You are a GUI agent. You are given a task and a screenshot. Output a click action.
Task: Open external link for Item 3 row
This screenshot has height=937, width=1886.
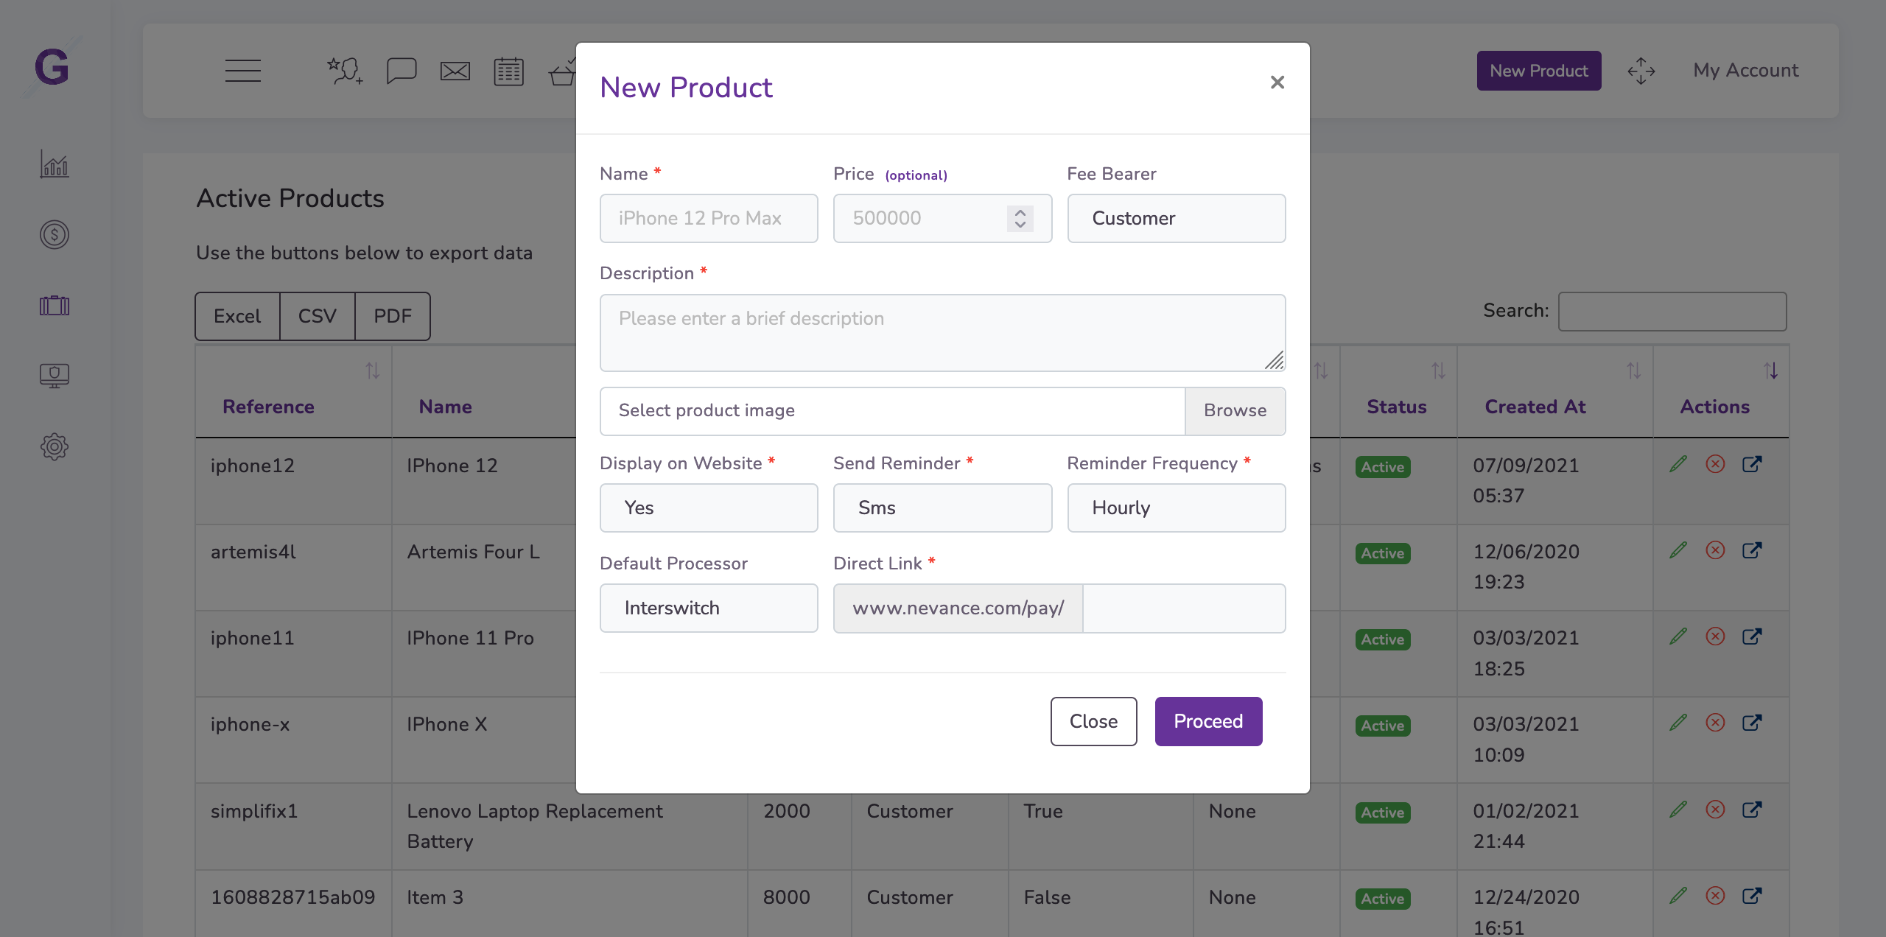coord(1753,896)
